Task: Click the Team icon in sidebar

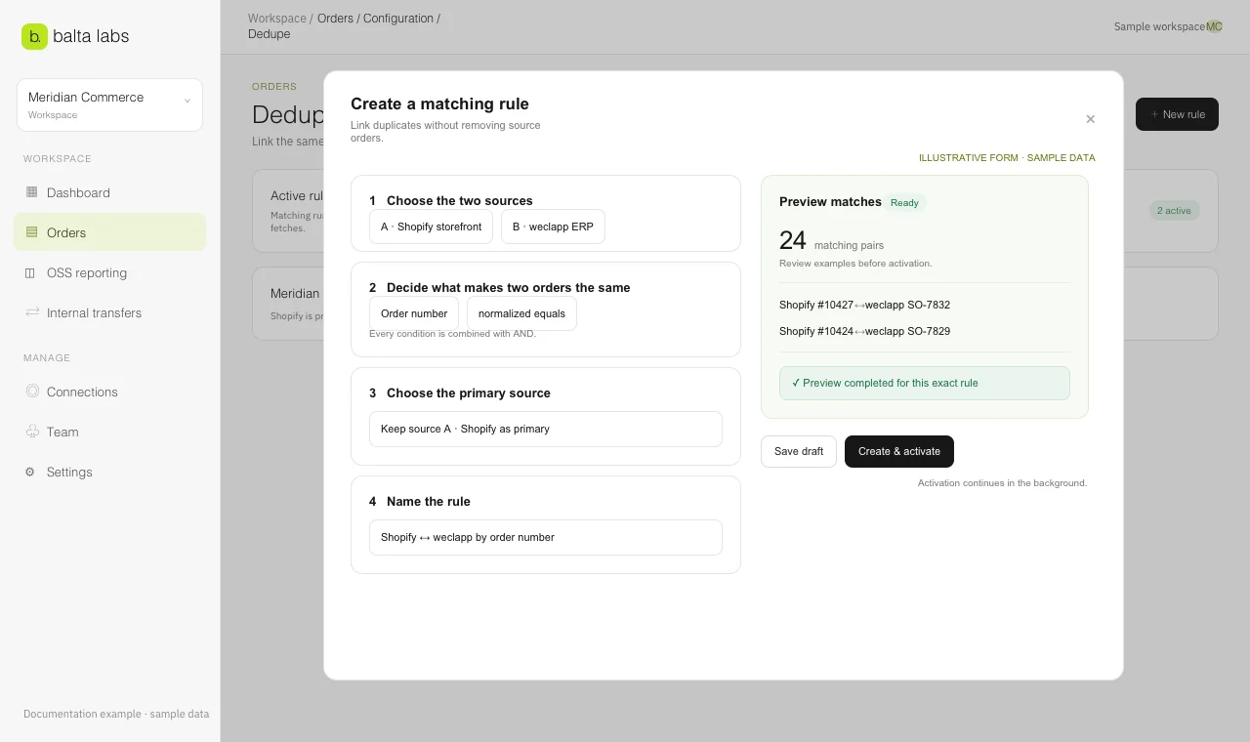Action: [x=31, y=432]
